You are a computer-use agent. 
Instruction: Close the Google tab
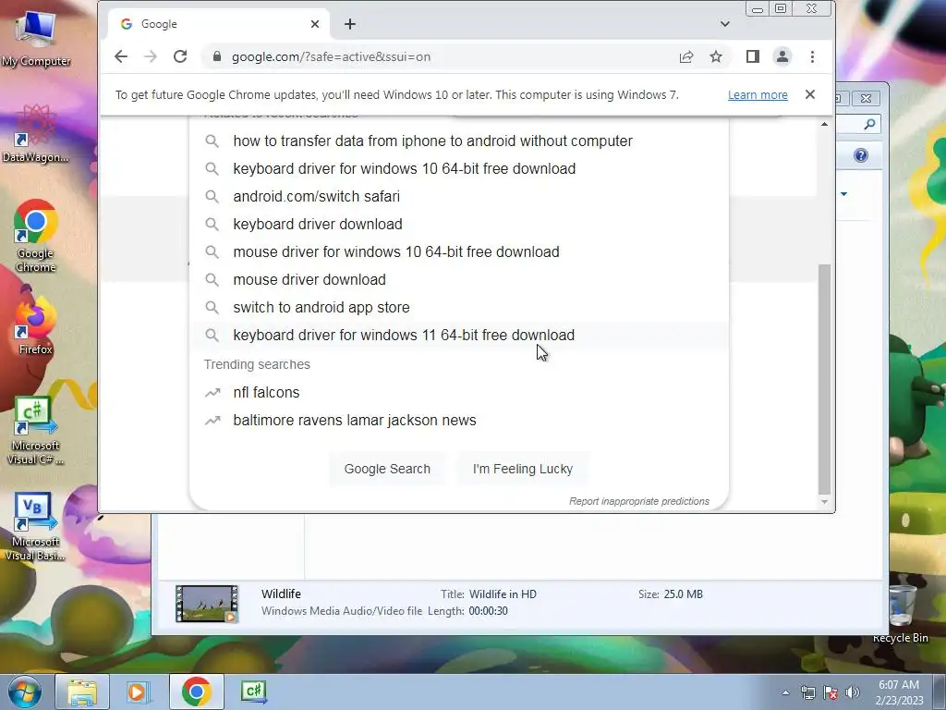315,24
